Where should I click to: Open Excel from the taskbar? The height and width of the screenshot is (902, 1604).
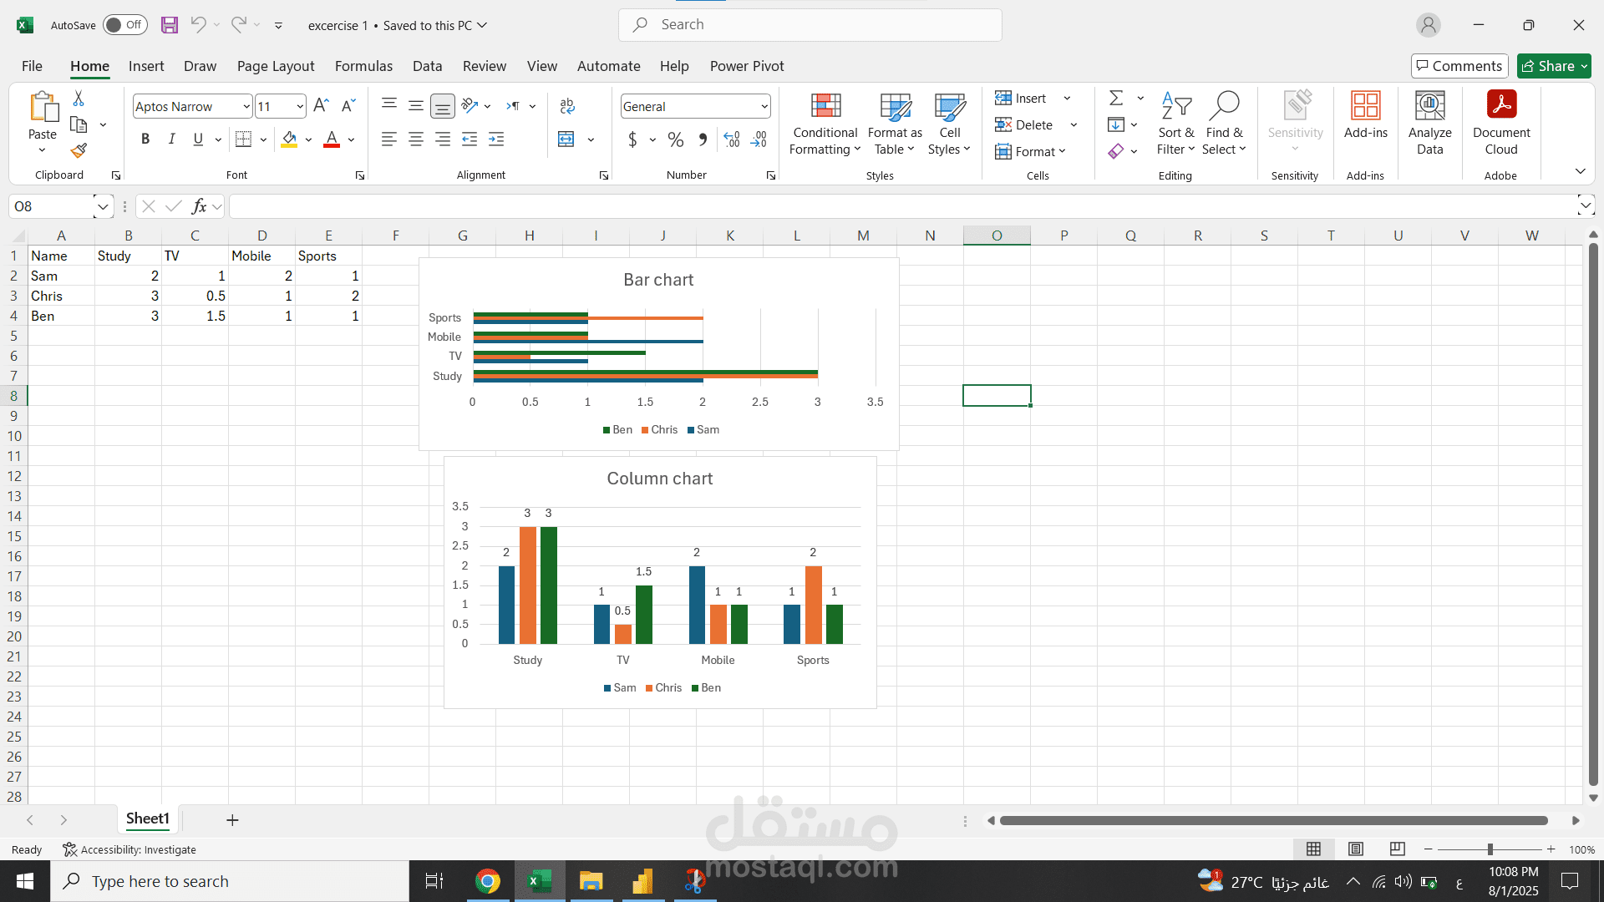pos(539,881)
